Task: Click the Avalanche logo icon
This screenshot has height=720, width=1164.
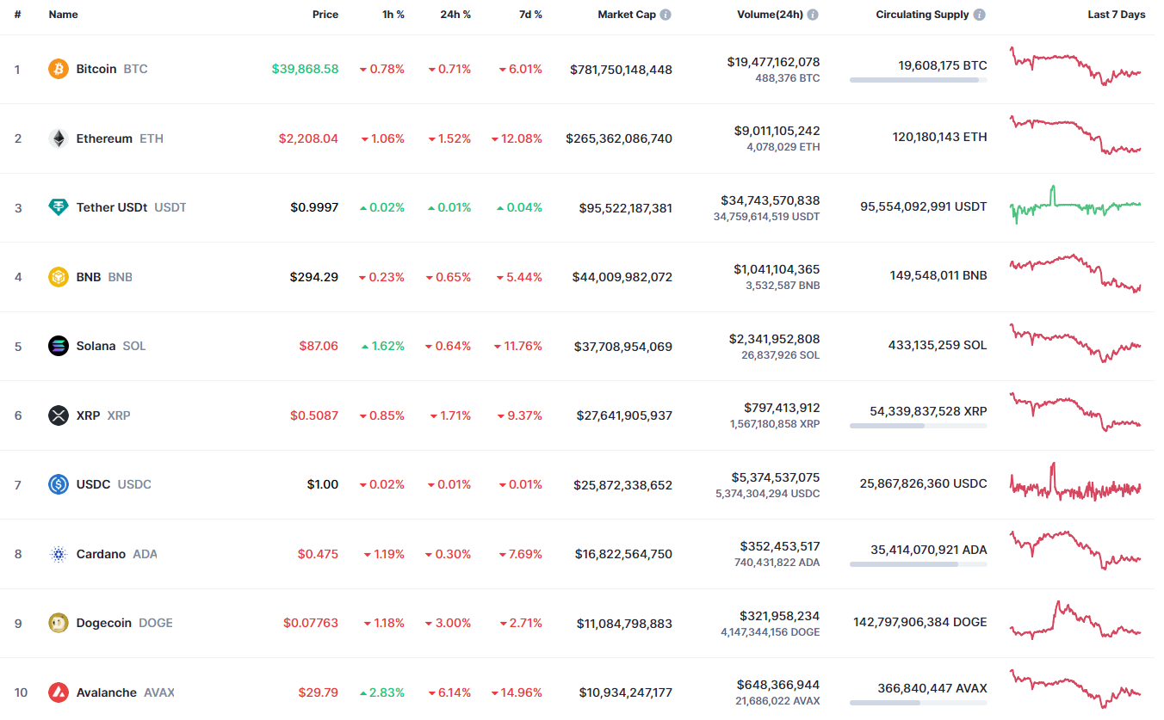Action: (59, 692)
